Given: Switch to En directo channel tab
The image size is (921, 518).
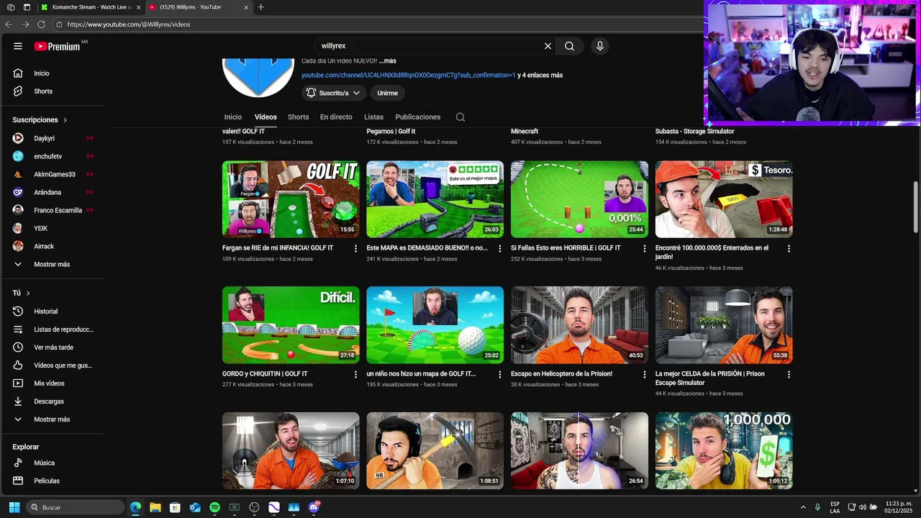Looking at the screenshot, I should coord(336,117).
